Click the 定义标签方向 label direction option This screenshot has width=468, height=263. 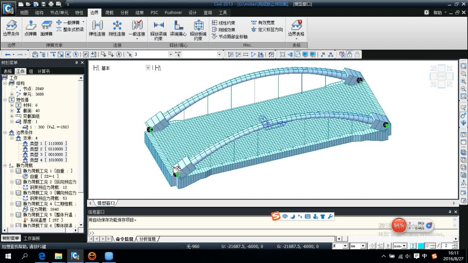coord(267,30)
